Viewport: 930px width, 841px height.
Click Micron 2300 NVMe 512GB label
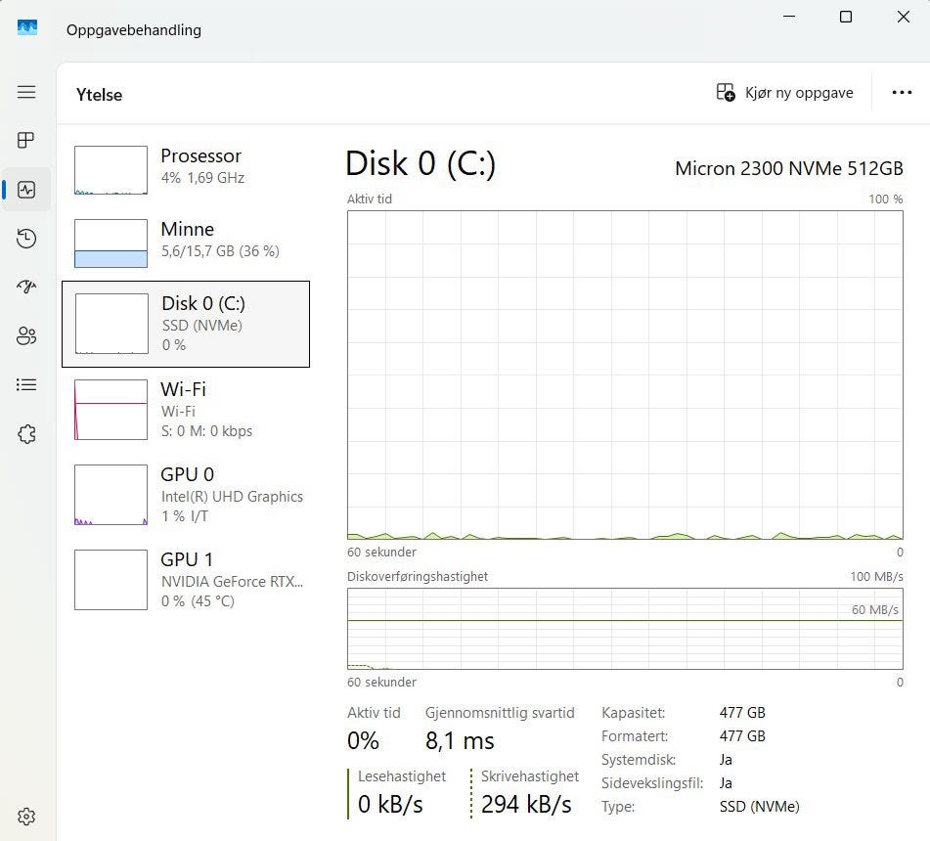[x=789, y=168]
